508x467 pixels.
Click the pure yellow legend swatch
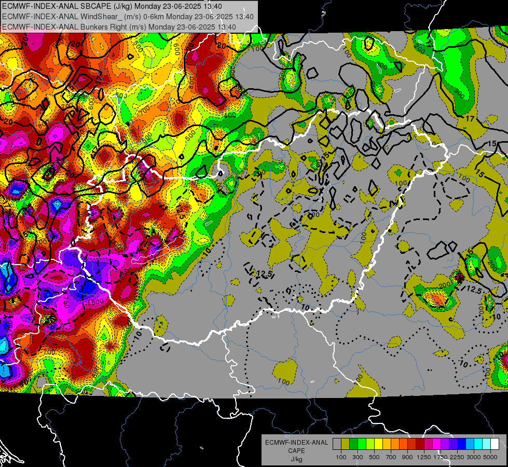point(379,444)
